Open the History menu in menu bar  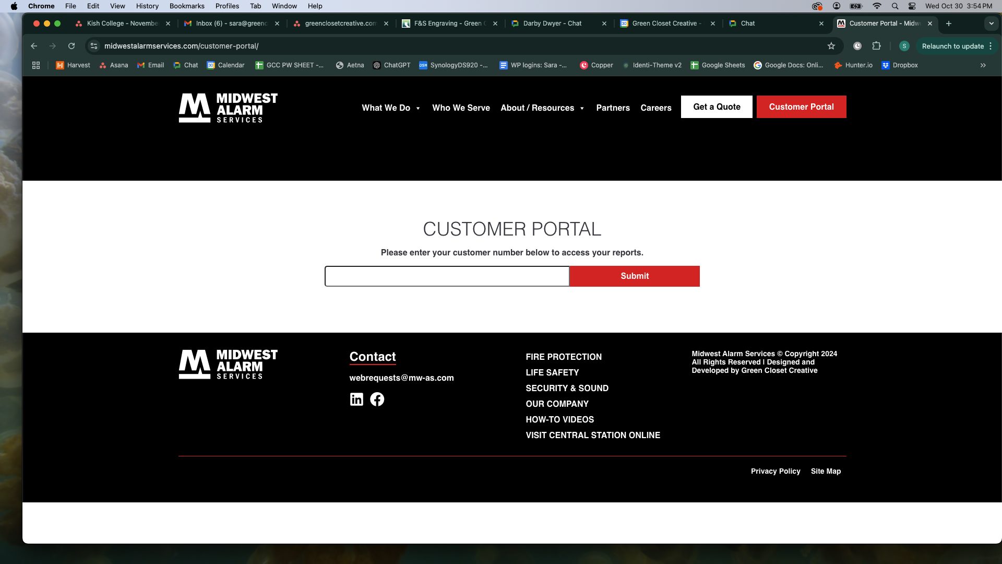point(147,6)
